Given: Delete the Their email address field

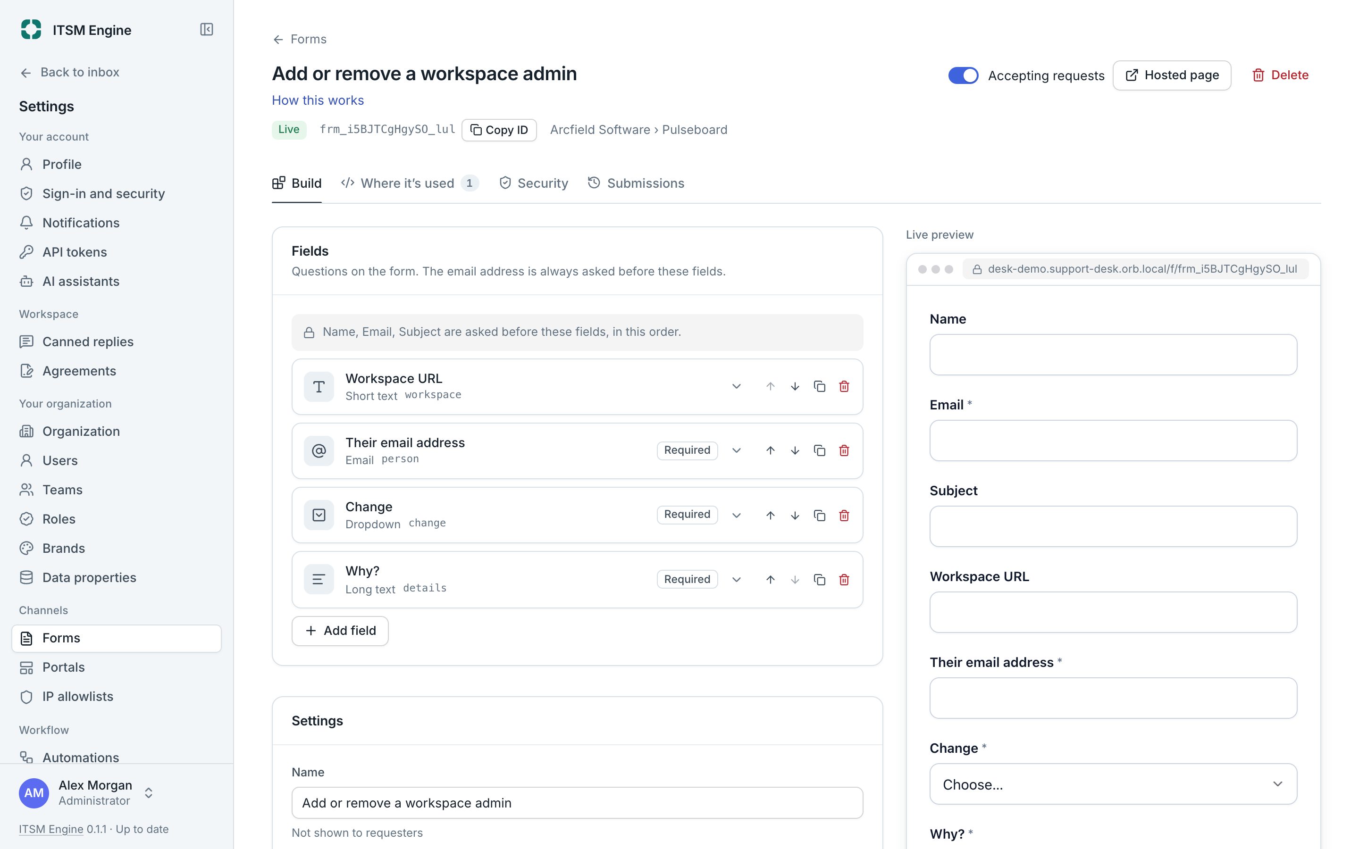Looking at the screenshot, I should (844, 450).
